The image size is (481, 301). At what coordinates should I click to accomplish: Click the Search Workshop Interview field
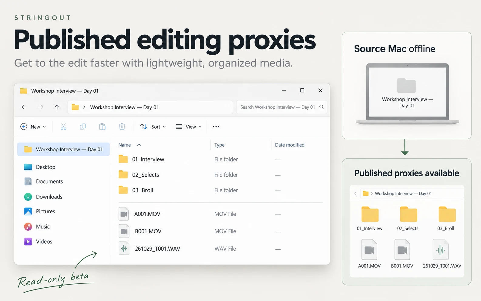click(281, 107)
